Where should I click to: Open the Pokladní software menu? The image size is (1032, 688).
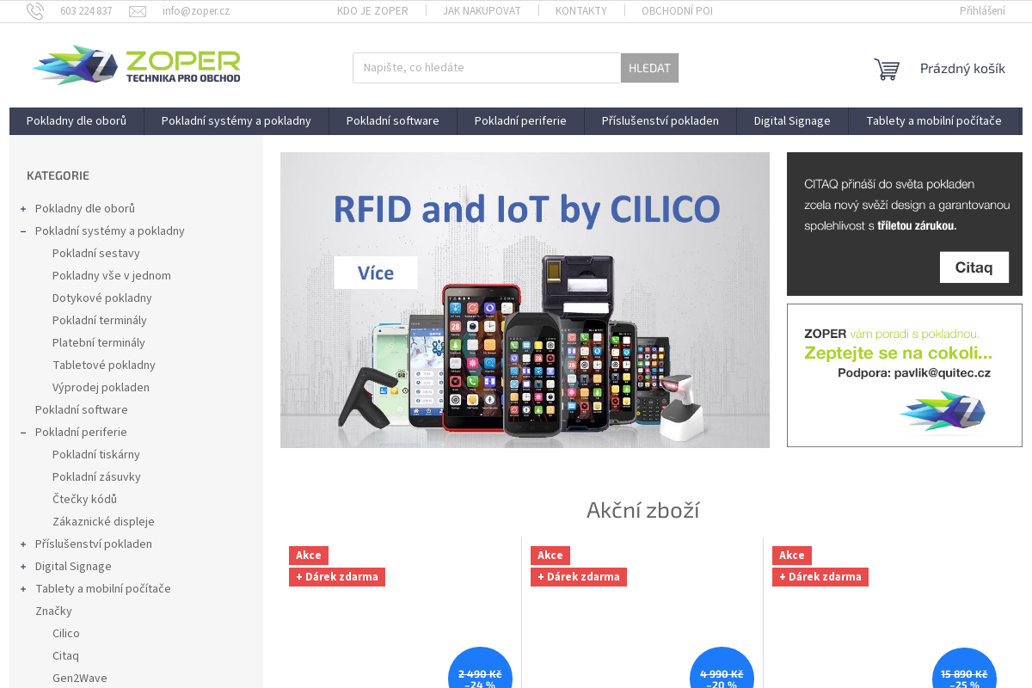click(393, 121)
